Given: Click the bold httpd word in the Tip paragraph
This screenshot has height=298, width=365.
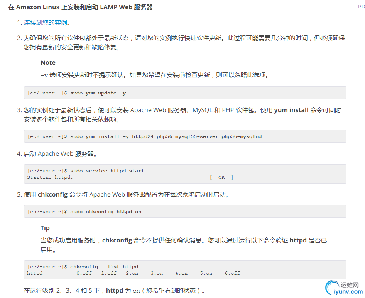Looking at the screenshot, I should (x=298, y=240).
